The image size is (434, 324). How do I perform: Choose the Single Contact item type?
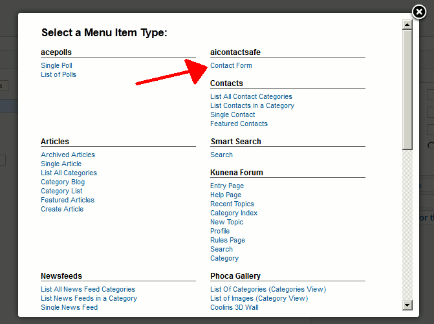point(232,115)
